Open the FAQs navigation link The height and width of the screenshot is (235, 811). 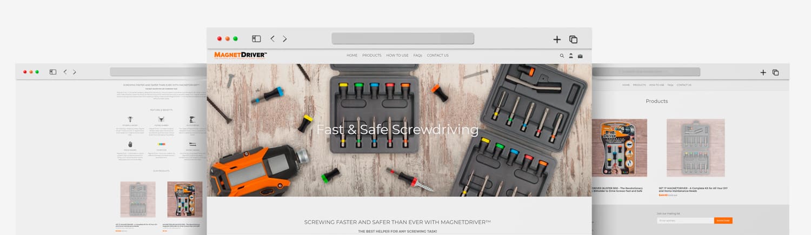[418, 55]
